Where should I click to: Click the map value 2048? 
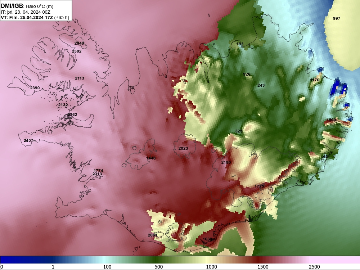click(x=79, y=43)
